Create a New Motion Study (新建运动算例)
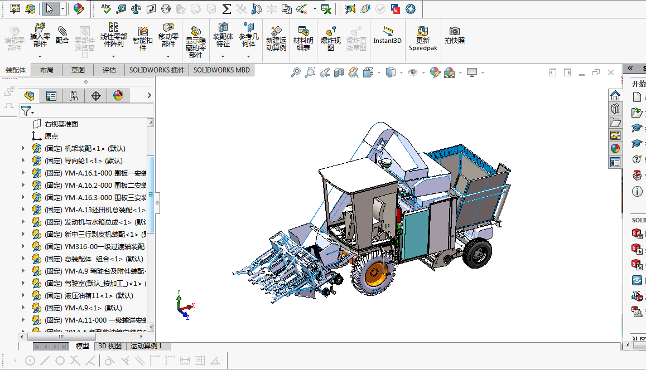Image resolution: width=646 pixels, height=370 pixels. point(276,31)
